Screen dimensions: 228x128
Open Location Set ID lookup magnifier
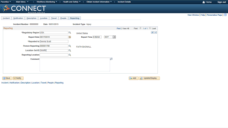70,50
